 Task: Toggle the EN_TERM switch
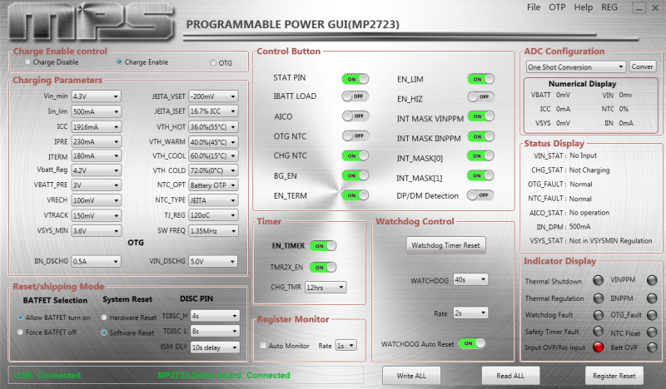click(x=355, y=195)
